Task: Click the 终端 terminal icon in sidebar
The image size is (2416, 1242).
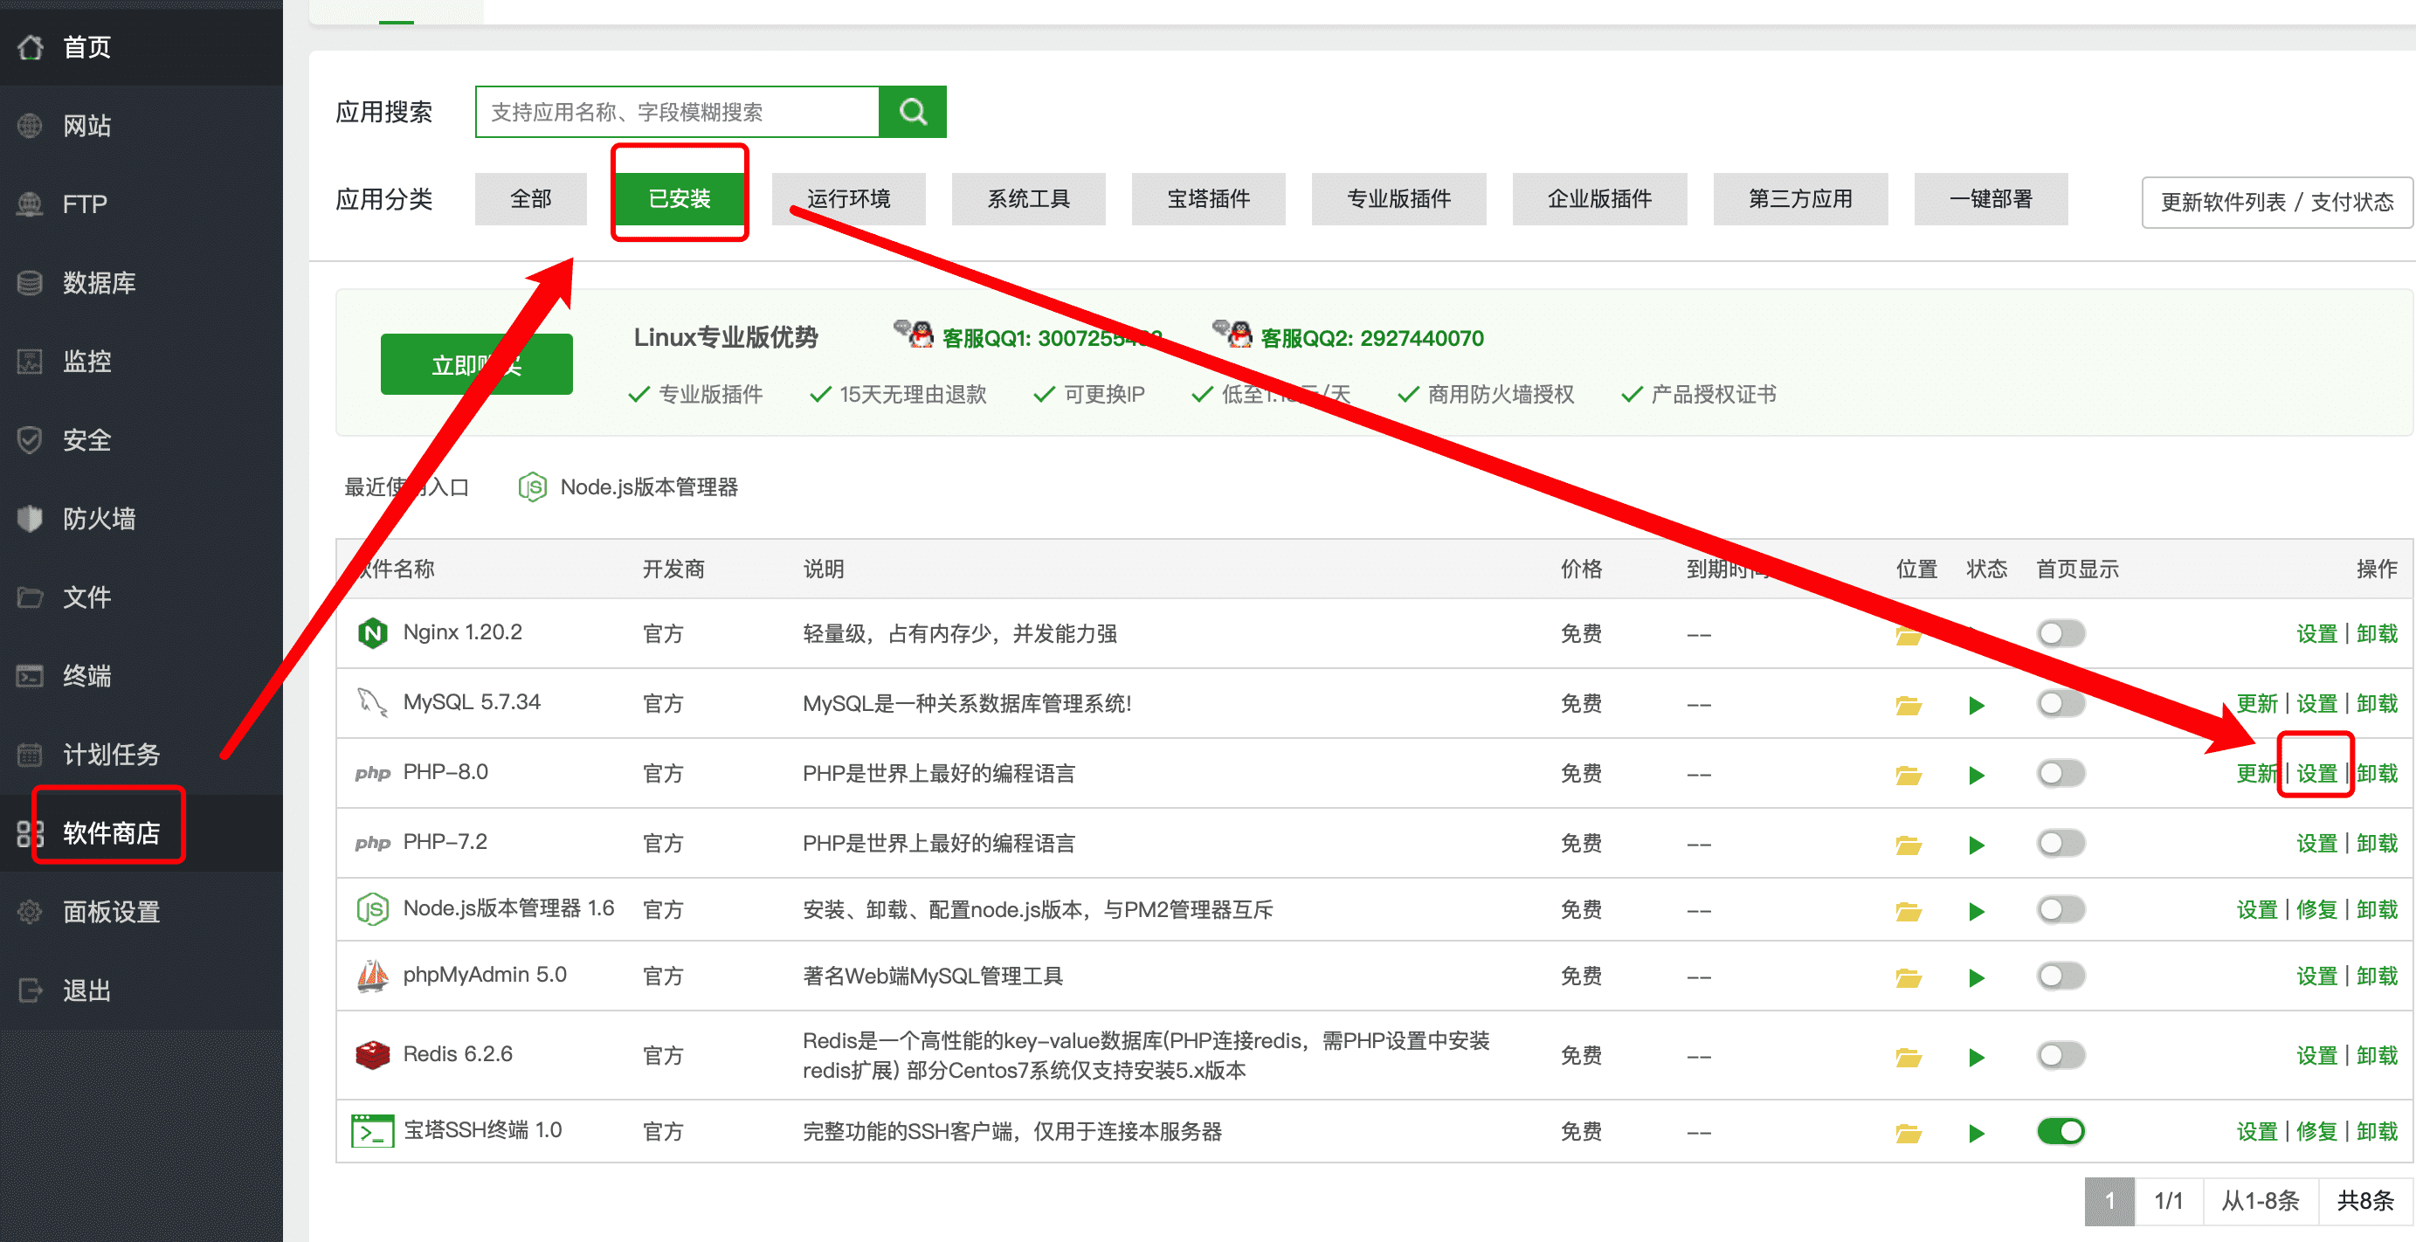Action: tap(30, 675)
